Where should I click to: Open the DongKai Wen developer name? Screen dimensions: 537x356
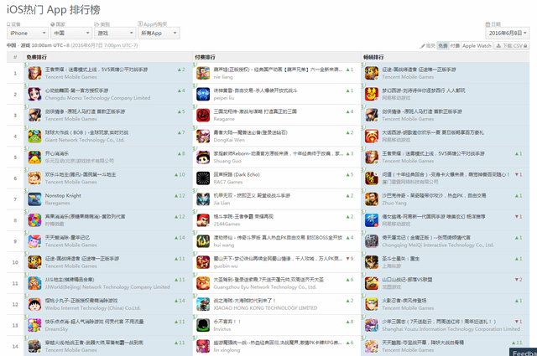(x=229, y=140)
